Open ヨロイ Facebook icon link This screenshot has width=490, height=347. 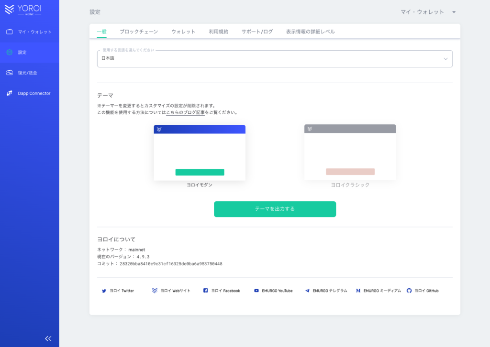205,291
